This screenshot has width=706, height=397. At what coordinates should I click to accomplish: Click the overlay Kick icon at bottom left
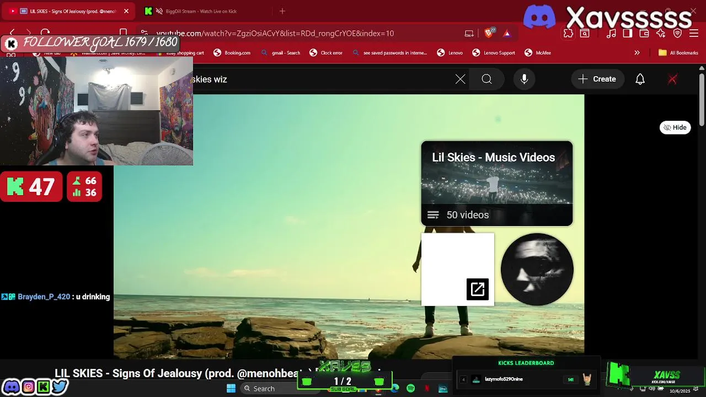[x=44, y=387]
